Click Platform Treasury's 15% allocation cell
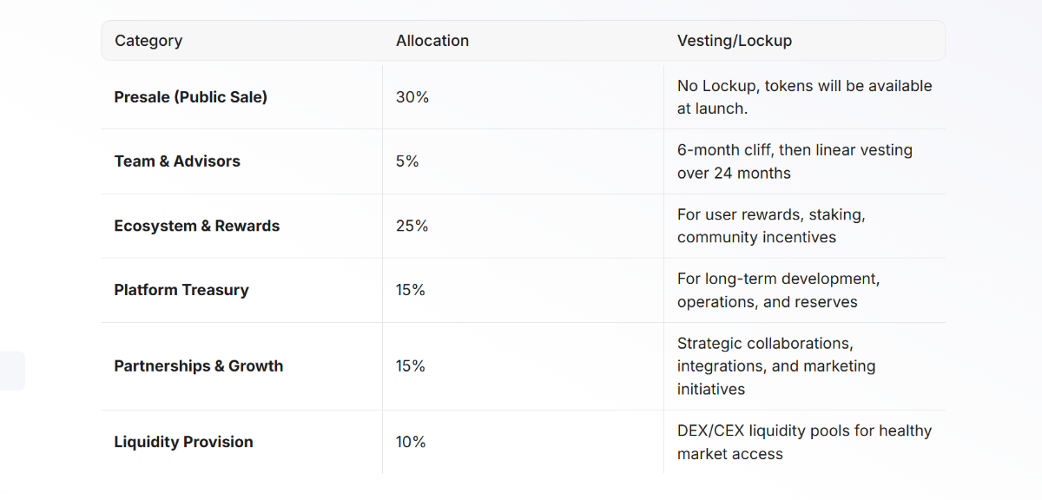The width and height of the screenshot is (1042, 500). pyautogui.click(x=411, y=290)
